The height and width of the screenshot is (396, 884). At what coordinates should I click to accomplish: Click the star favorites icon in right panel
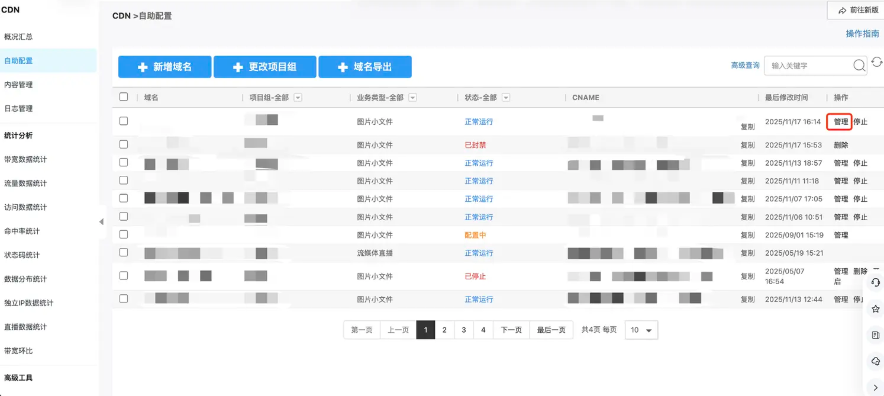[876, 309]
